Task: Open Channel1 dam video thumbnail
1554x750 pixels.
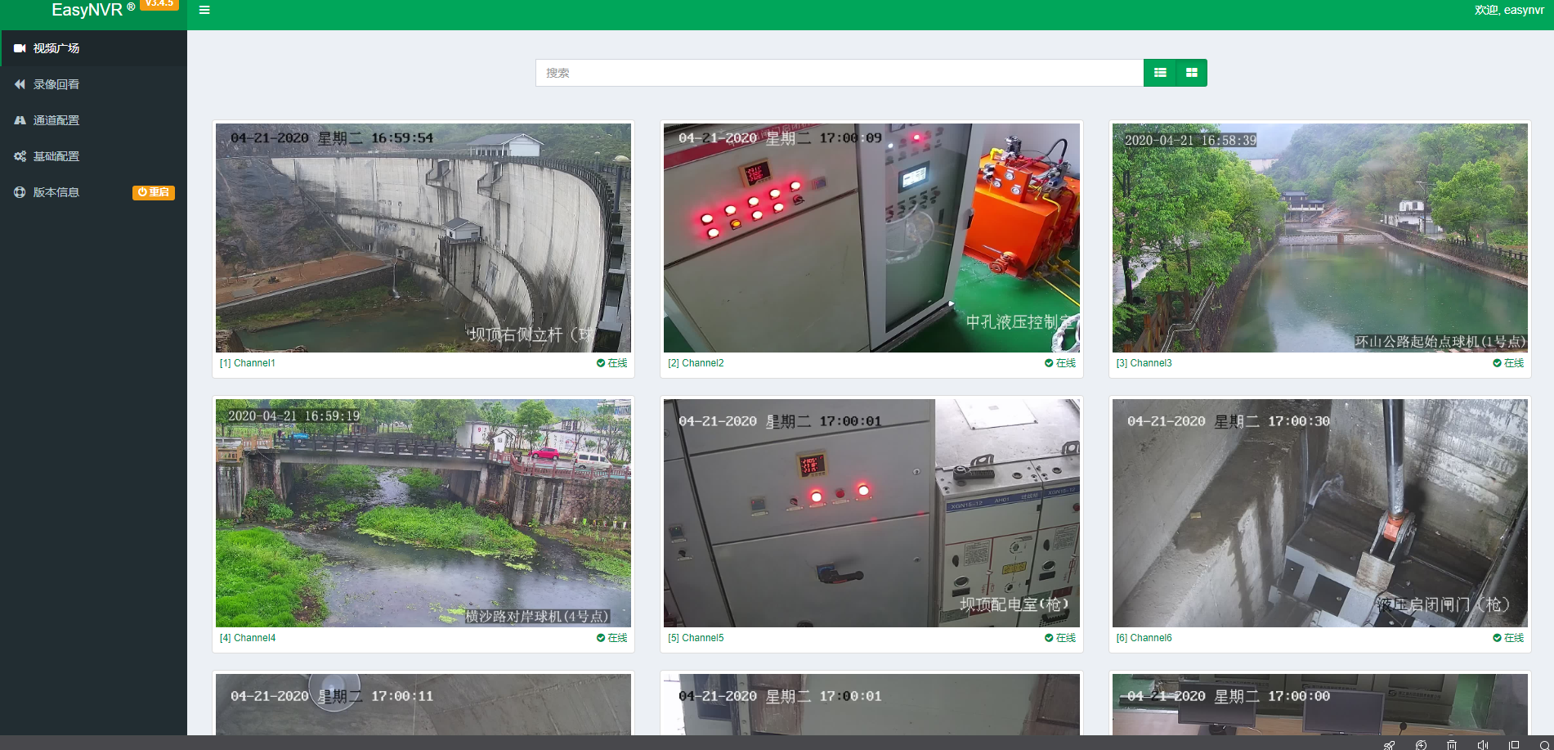Action: pyautogui.click(x=423, y=238)
